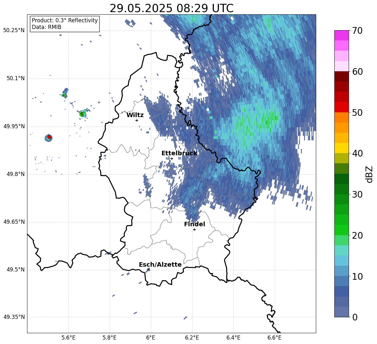Select the Wiltz city label
This screenshot has width=377, height=344.
tap(135, 115)
